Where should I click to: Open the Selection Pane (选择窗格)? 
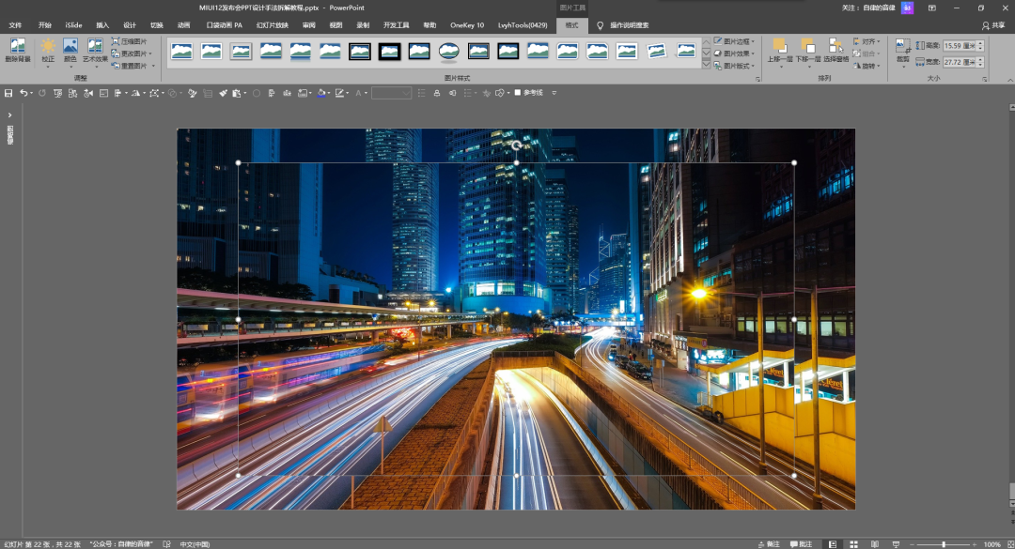(x=835, y=49)
